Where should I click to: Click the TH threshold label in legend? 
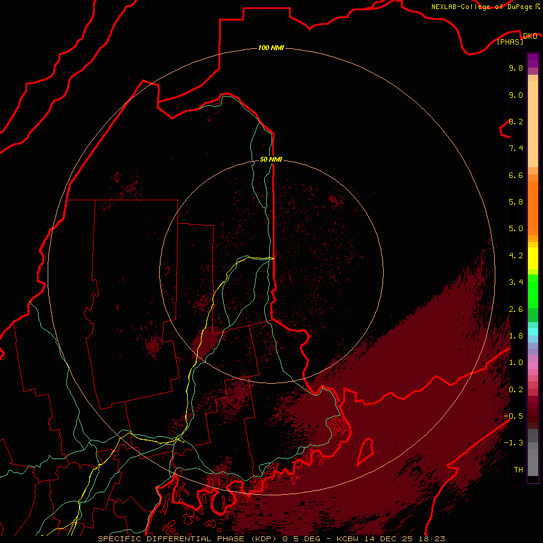click(x=518, y=469)
